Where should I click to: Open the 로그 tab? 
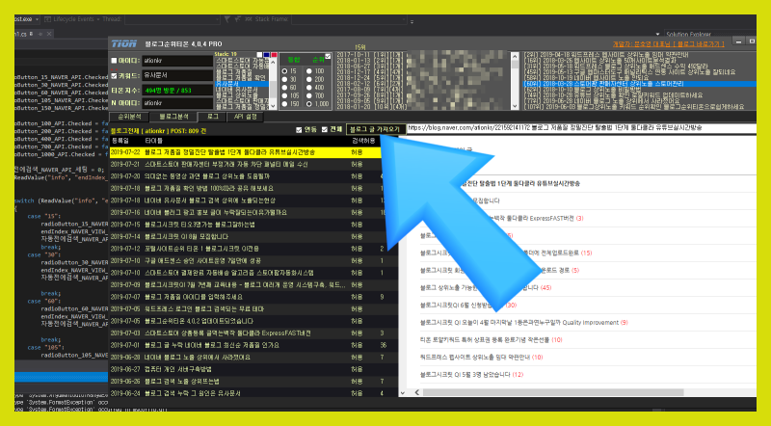[212, 117]
